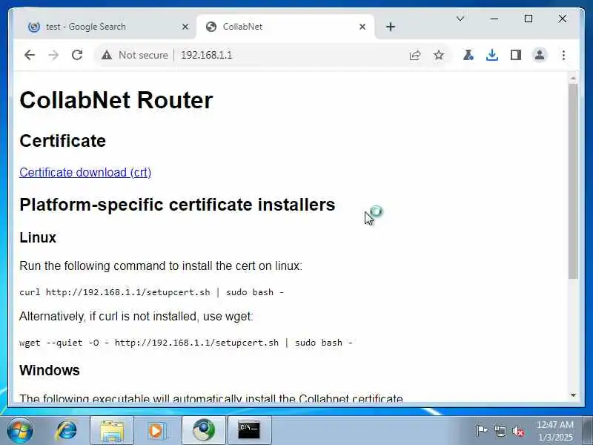This screenshot has width=593, height=445.
Task: Open the downloads toolbar icon
Action: 492,55
